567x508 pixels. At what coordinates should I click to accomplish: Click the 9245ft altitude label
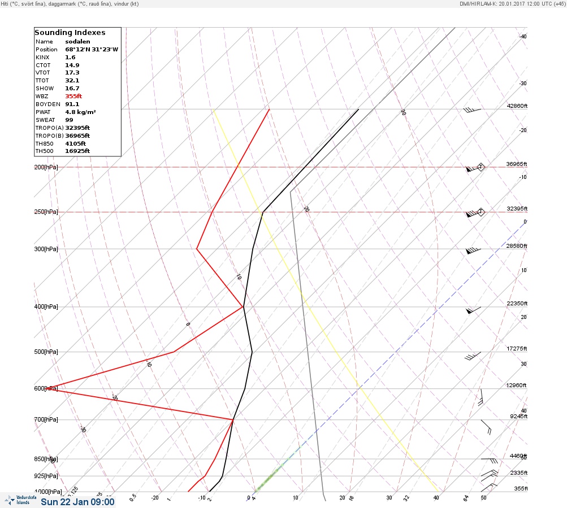click(518, 417)
